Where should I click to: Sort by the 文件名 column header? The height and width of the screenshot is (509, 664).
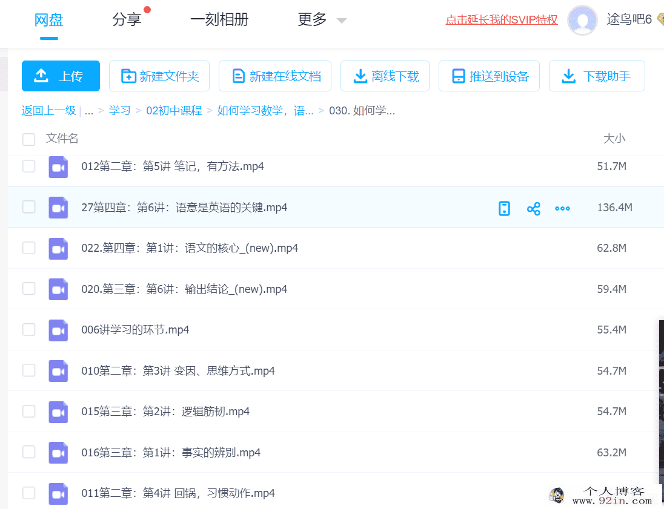pos(62,139)
